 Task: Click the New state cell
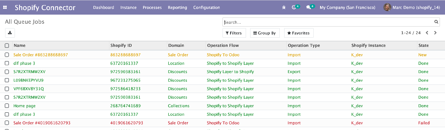pos(422,55)
